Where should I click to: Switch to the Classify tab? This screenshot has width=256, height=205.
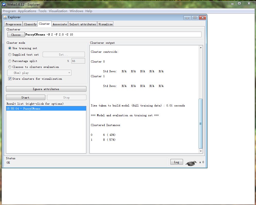(30, 24)
